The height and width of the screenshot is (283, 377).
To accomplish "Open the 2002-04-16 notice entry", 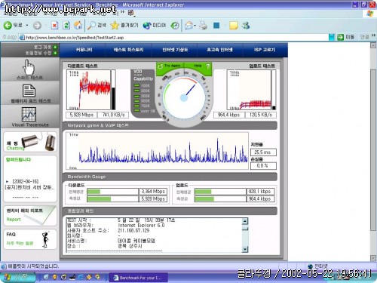I will 29,184.
